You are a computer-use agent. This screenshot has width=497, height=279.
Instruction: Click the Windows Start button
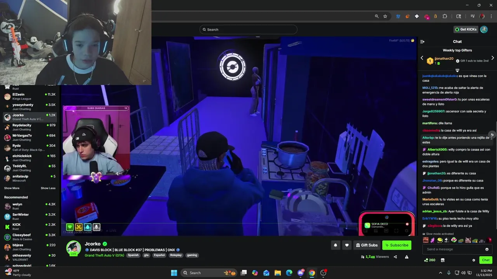tap(174, 273)
